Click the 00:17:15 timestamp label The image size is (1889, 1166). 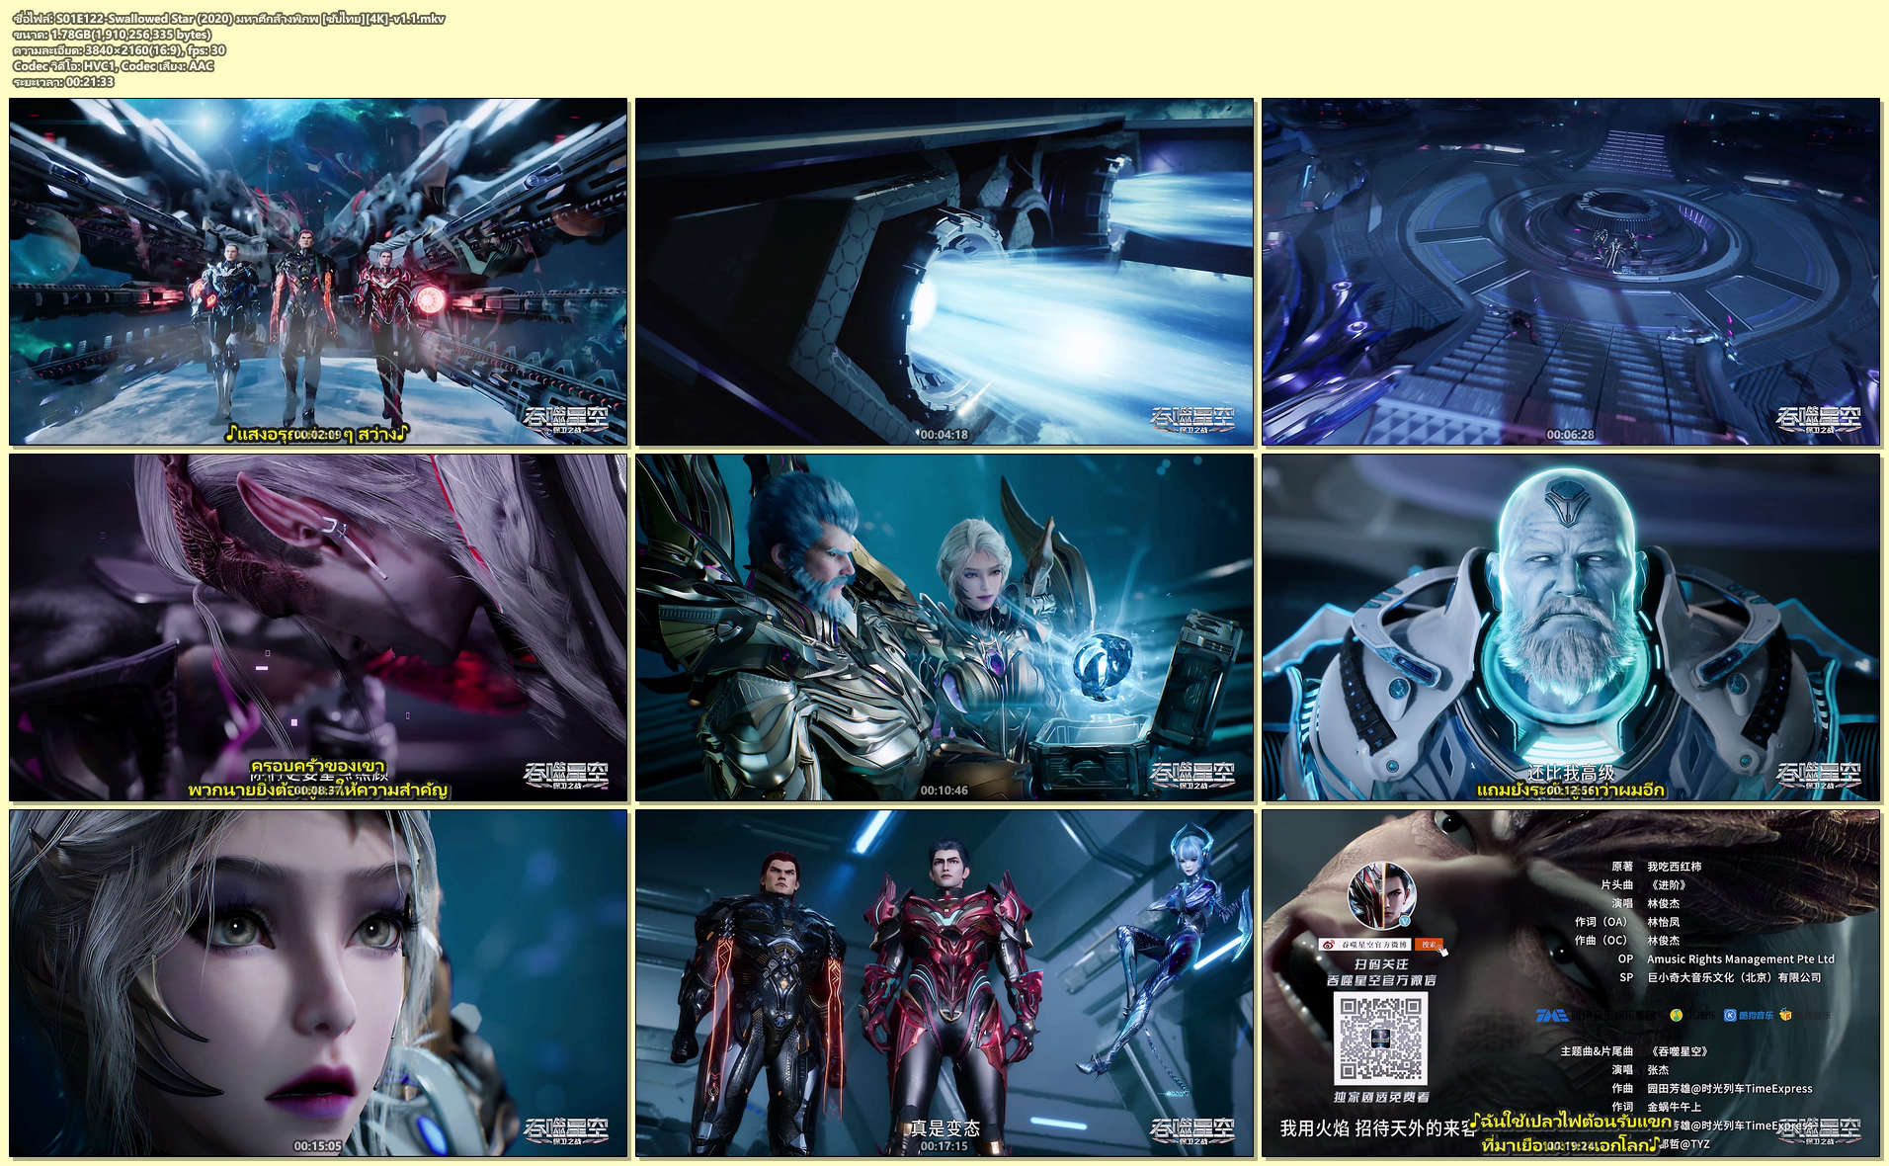pyautogui.click(x=944, y=1146)
